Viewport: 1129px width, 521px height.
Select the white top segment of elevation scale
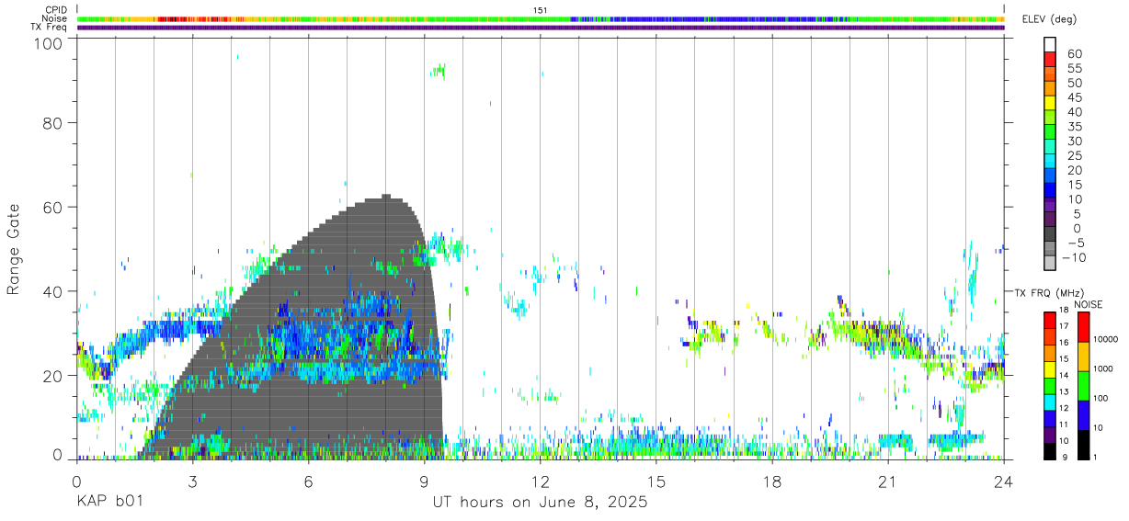[1050, 43]
